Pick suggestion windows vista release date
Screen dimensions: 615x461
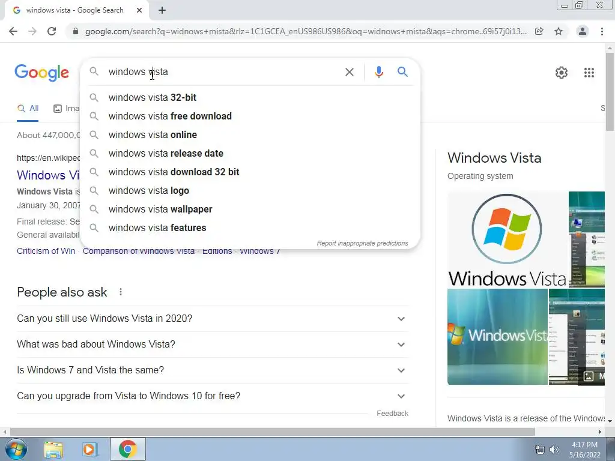250,153
